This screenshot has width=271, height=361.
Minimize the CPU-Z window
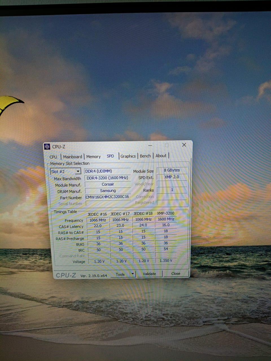(150, 146)
